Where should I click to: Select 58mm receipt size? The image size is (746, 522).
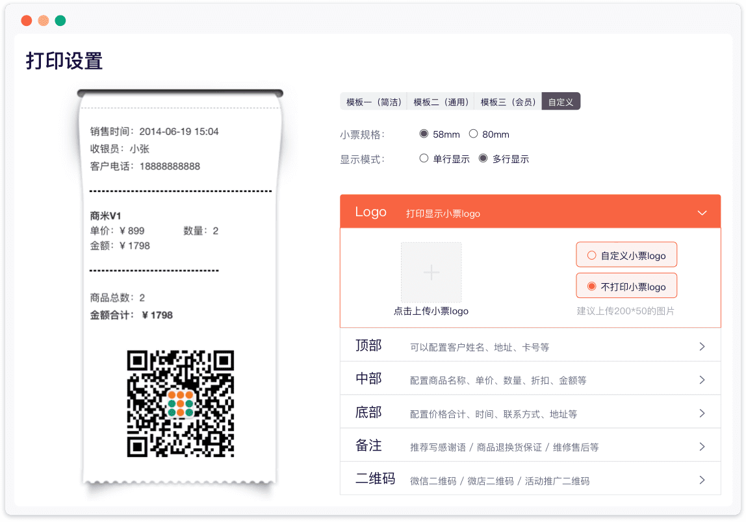pos(424,134)
